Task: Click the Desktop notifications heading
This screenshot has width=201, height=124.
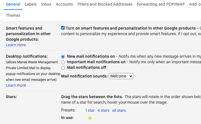Action: pyautogui.click(x=27, y=56)
